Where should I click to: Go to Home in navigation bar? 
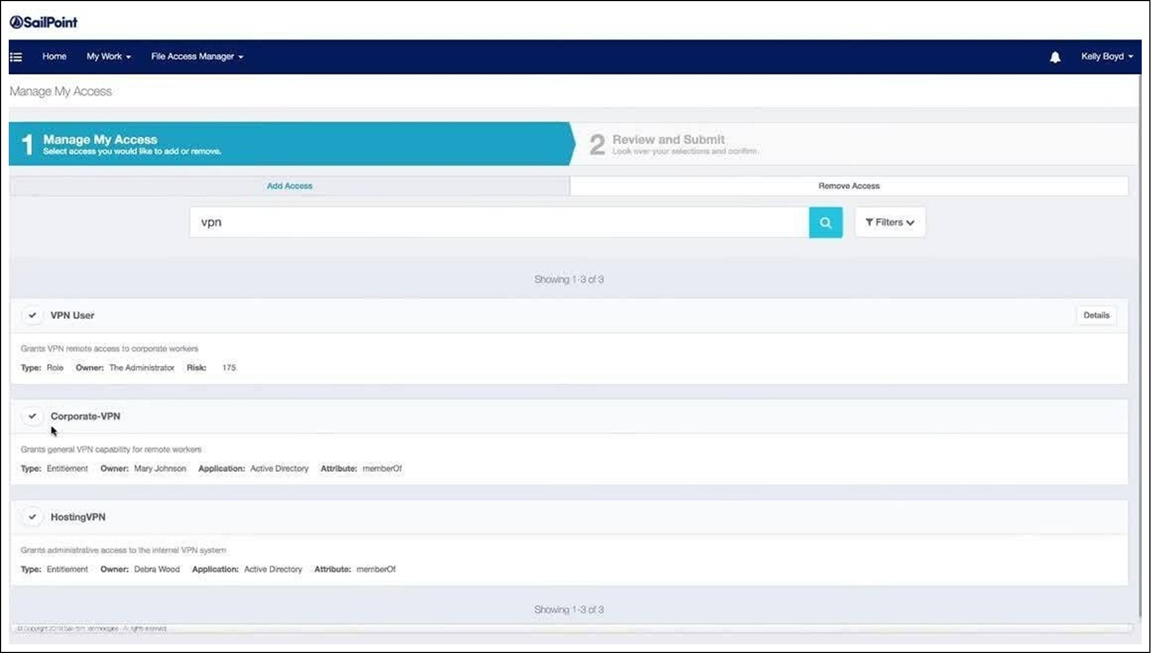point(55,57)
